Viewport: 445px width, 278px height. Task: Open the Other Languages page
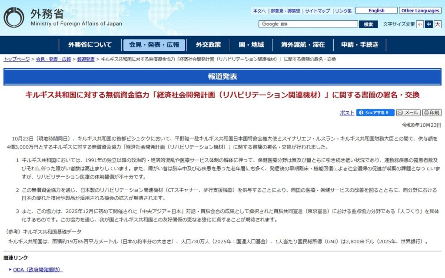[x=420, y=11]
